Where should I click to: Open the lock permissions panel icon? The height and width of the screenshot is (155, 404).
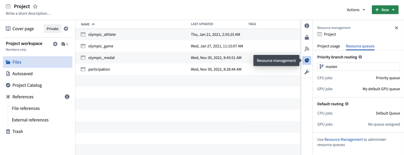click(307, 37)
